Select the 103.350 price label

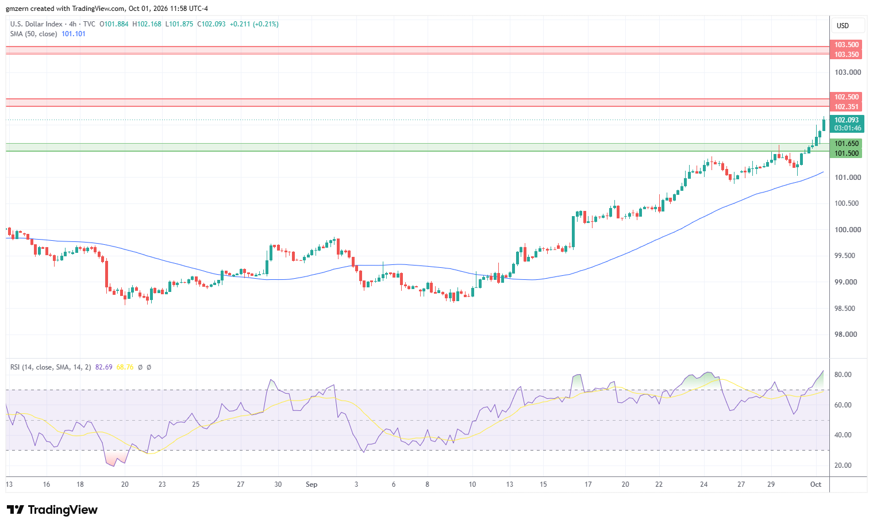(847, 55)
